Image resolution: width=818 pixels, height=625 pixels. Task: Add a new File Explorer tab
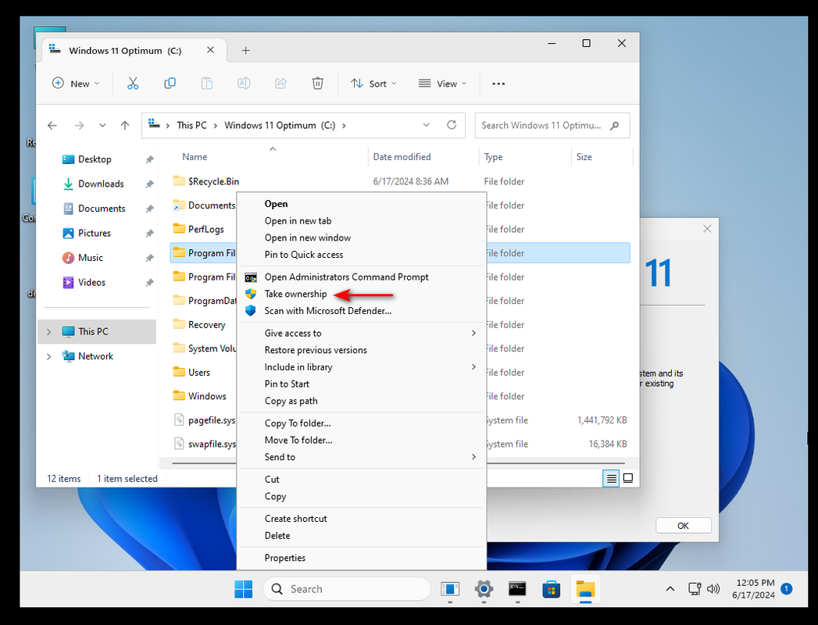246,51
